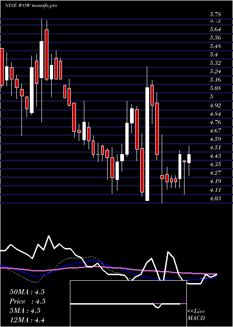Click the 4.67 price axis label

click(x=215, y=131)
